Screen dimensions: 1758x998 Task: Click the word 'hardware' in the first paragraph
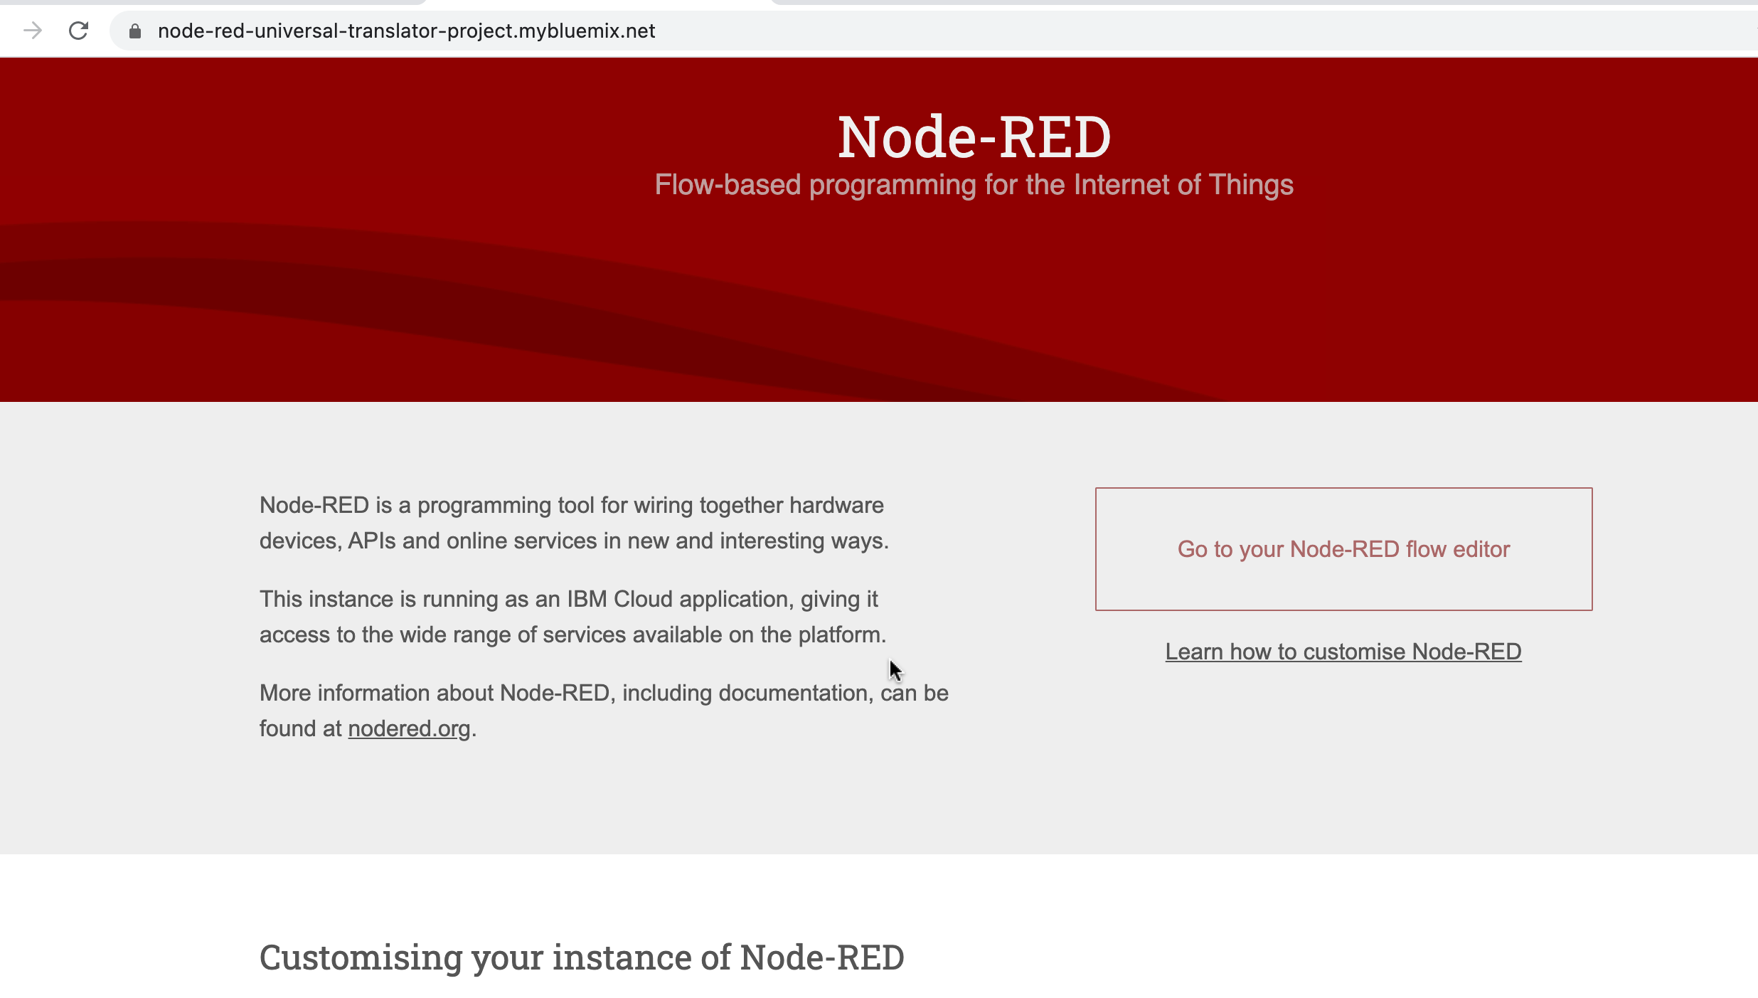pyautogui.click(x=836, y=505)
